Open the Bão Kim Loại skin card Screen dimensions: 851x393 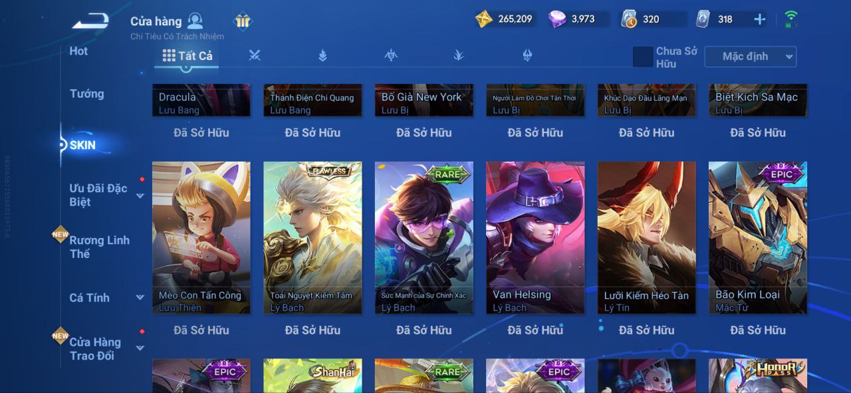[758, 238]
